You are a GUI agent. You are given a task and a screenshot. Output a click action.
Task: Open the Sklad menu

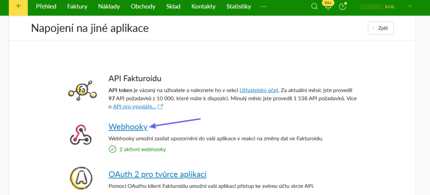tap(173, 7)
